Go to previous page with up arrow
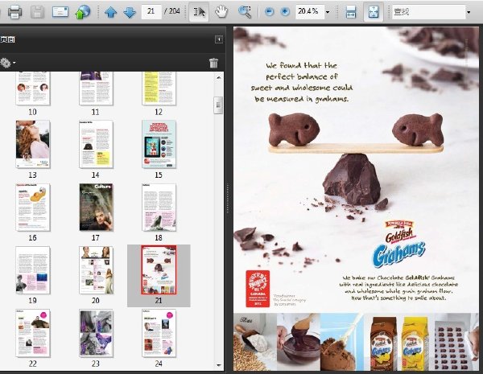Image resolution: width=483 pixels, height=374 pixels. click(x=110, y=12)
